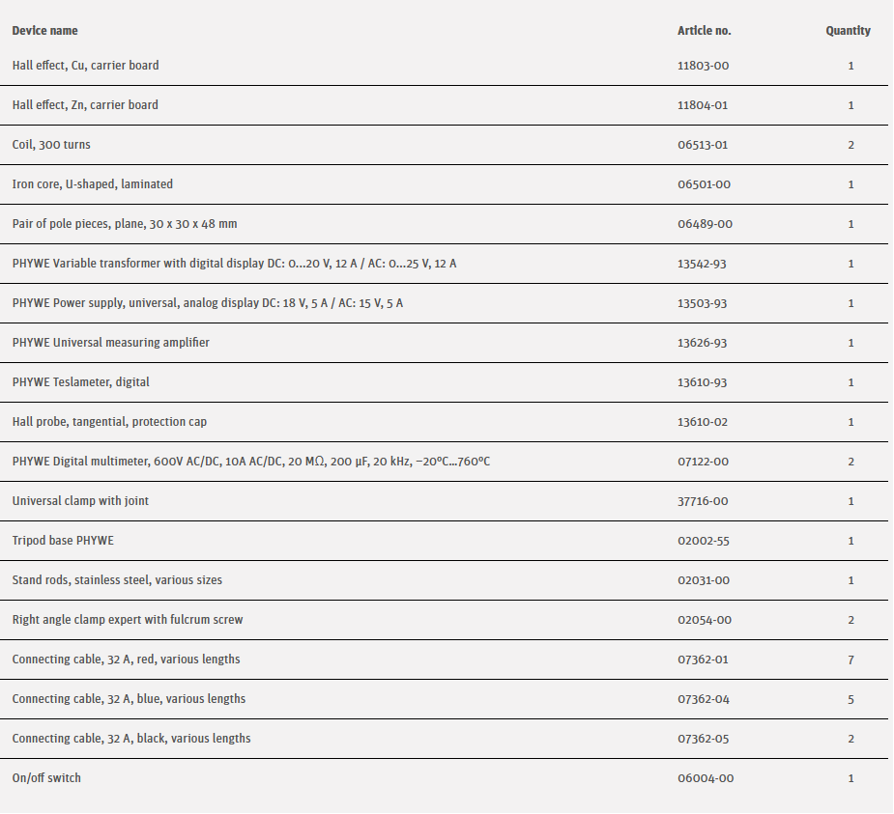Screen dimensions: 894x814
Task: Open Hall effect, Cu, carrier board entry
Action: pyautogui.click(x=85, y=66)
